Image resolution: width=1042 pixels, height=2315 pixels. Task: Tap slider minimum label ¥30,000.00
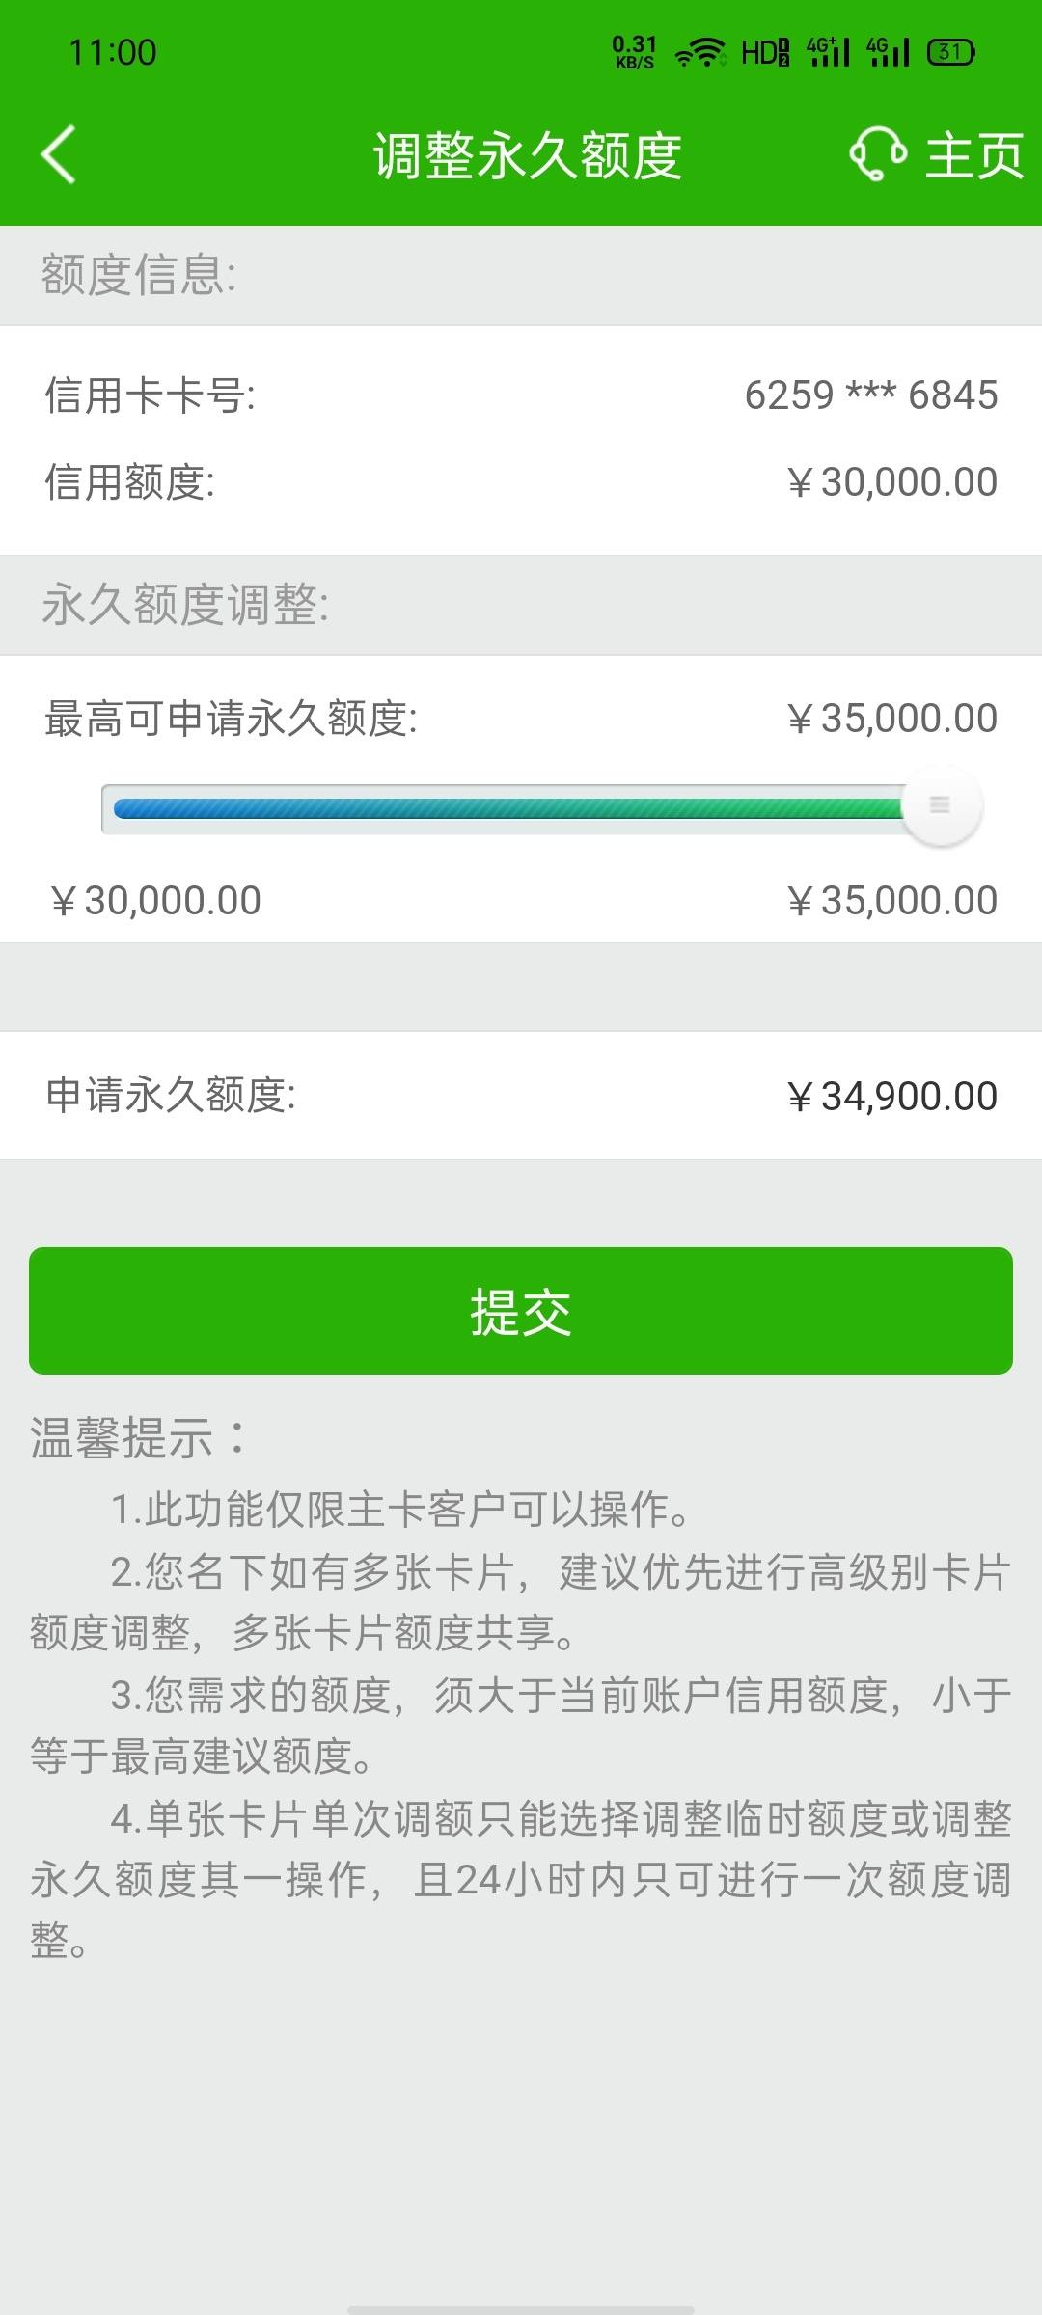(x=155, y=901)
